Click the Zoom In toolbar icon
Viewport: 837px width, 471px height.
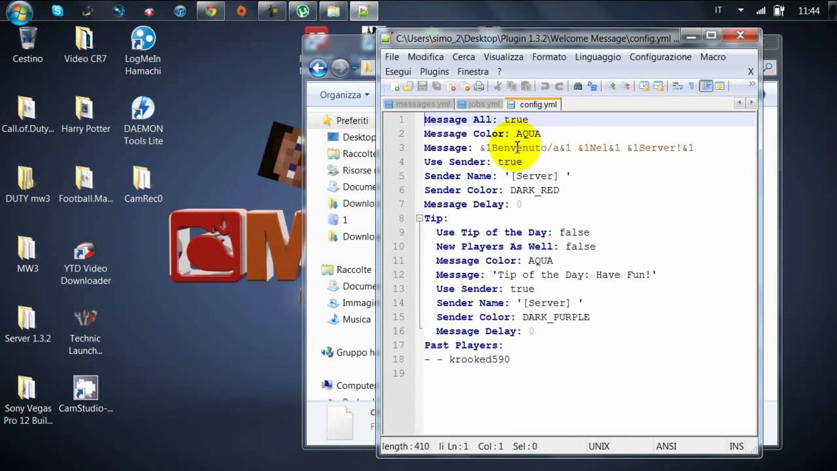click(611, 86)
